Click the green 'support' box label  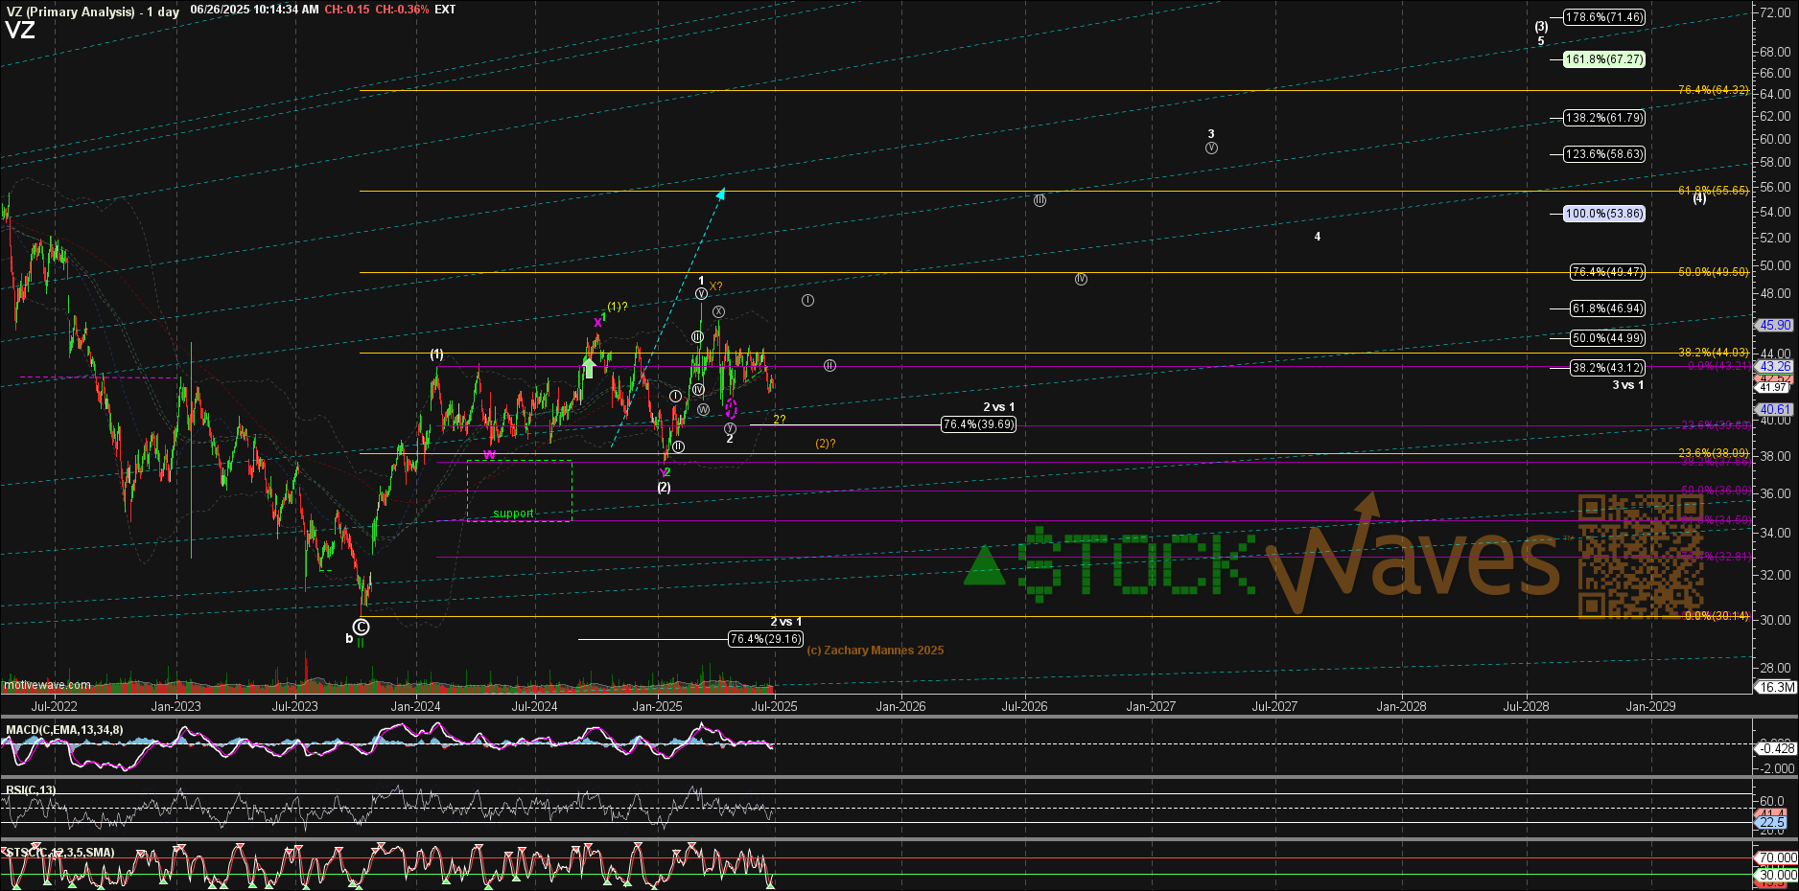click(513, 514)
